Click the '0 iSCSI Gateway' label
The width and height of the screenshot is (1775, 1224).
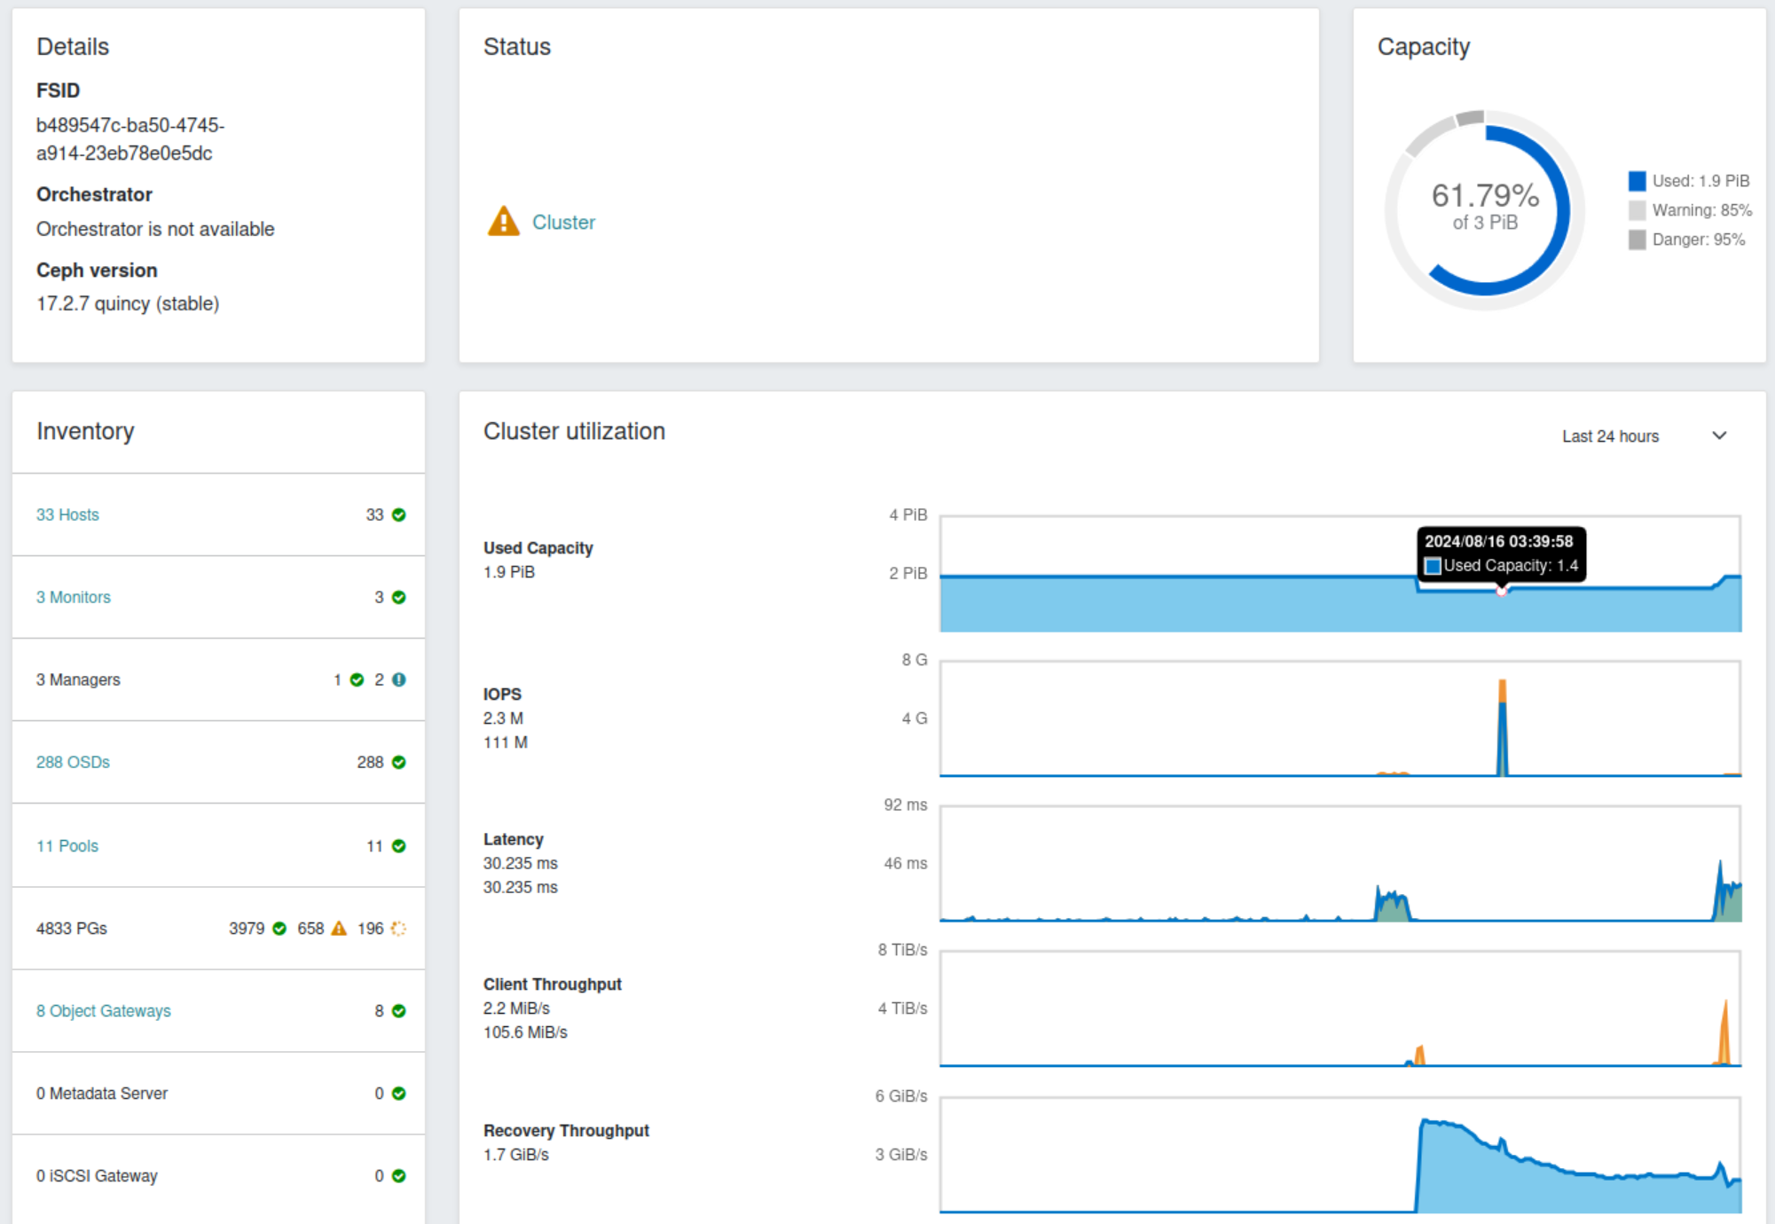(x=97, y=1175)
